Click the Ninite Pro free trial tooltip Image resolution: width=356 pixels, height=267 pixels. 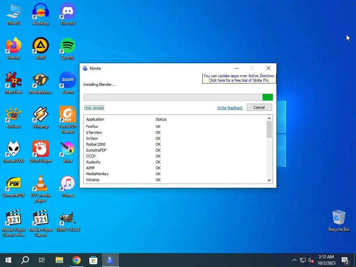point(239,78)
